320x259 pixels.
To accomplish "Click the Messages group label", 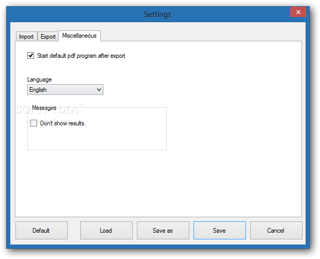I will coord(44,108).
